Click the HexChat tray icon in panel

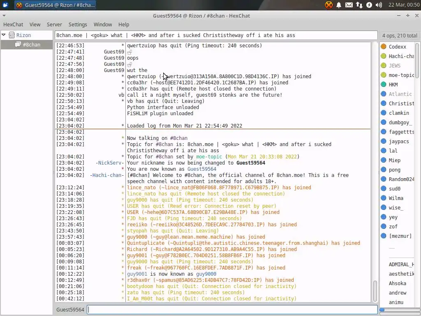(x=328, y=5)
